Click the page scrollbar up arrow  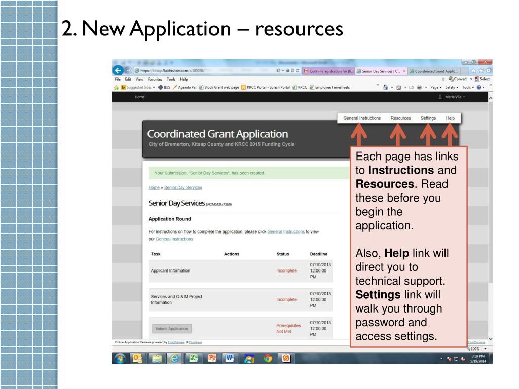[491, 98]
